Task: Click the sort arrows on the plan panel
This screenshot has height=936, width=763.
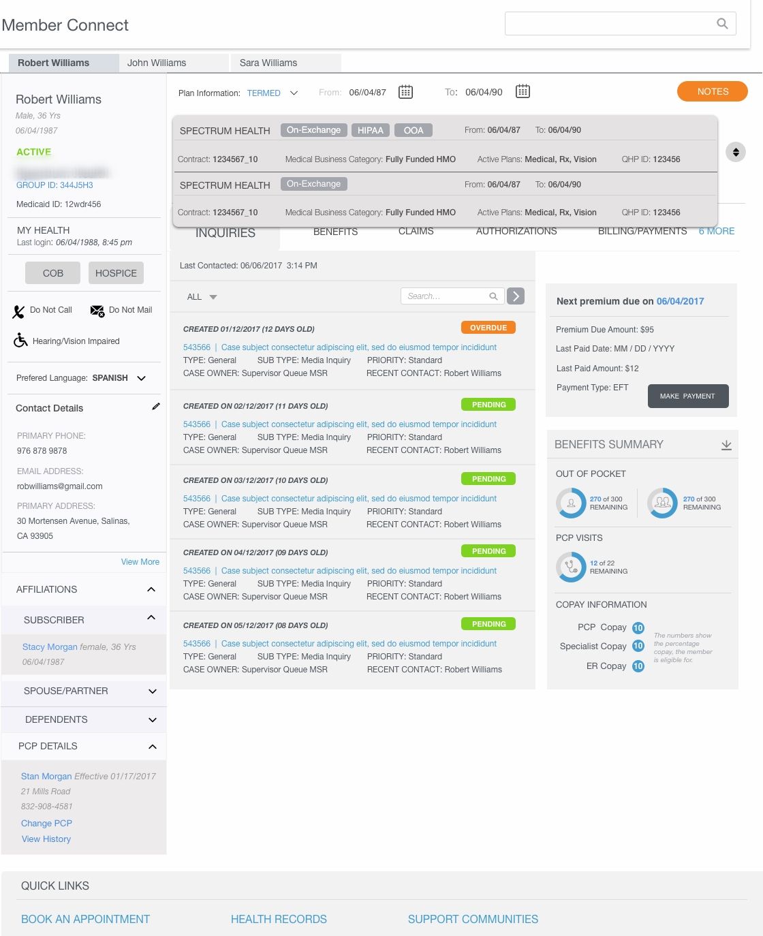Action: coord(736,152)
